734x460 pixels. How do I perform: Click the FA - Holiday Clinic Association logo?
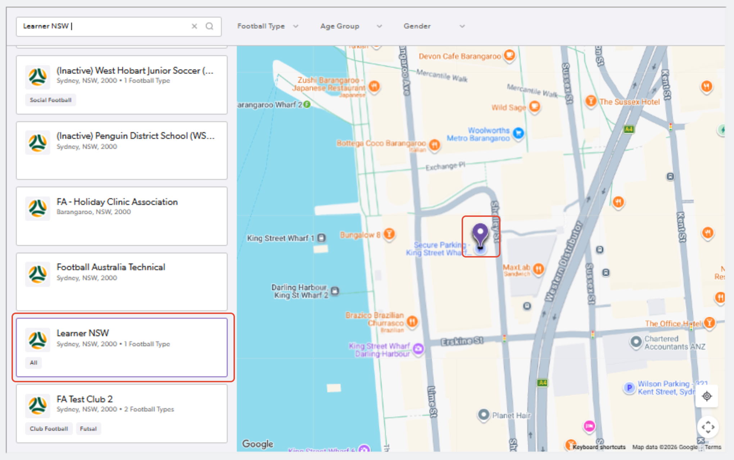pos(37,209)
